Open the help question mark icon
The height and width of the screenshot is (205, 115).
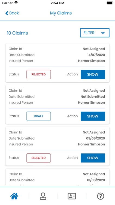click(x=101, y=196)
